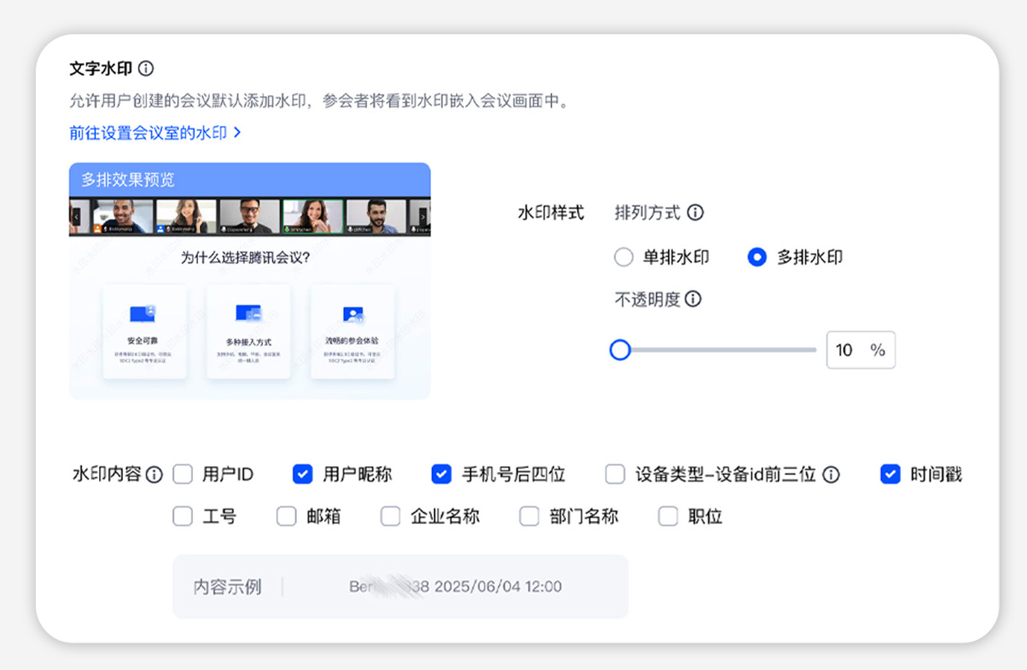Tick the 工号 checkbox
The width and height of the screenshot is (1027, 670).
click(182, 516)
